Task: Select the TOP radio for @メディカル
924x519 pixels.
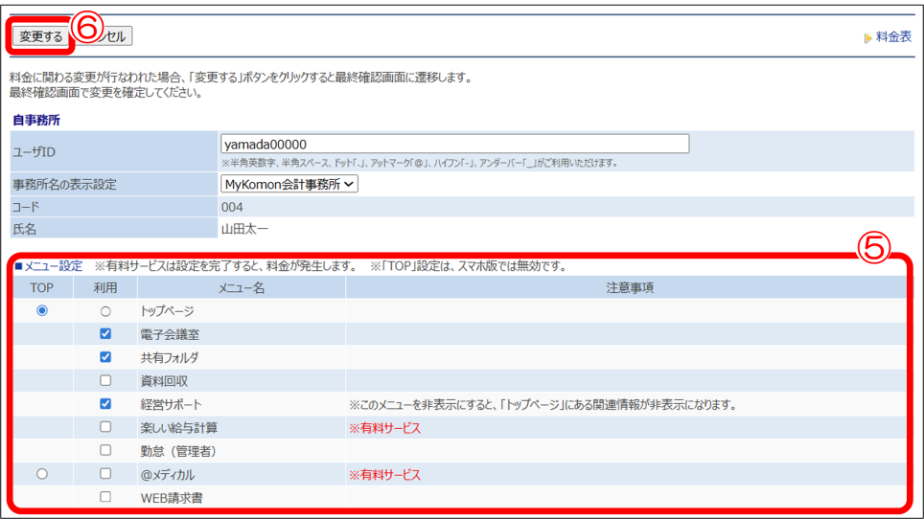Action: click(x=41, y=474)
